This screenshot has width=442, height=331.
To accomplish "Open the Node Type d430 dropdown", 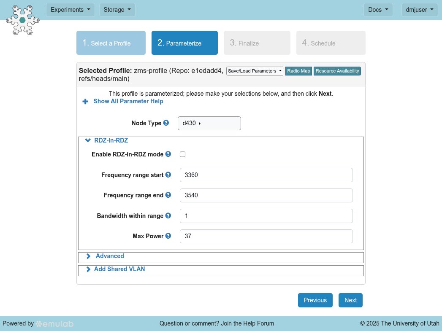I will (209, 124).
